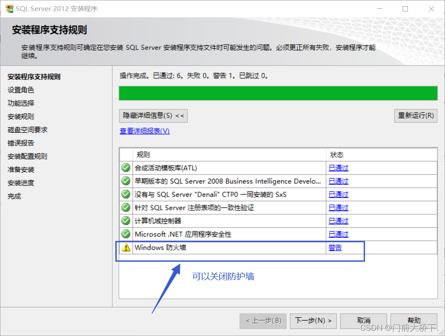Click the 安装程序支持规则 page heading
Image resolution: width=445 pixels, height=336 pixels.
(x=49, y=30)
